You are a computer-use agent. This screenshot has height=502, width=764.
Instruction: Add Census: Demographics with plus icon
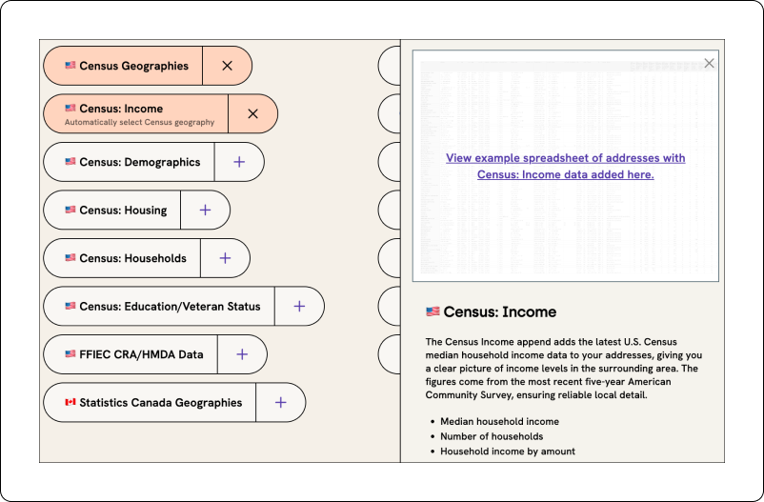(239, 162)
